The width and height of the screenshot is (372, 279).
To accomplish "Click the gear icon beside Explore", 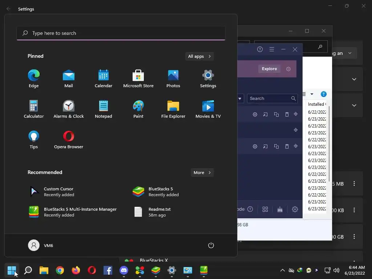I will click(288, 69).
